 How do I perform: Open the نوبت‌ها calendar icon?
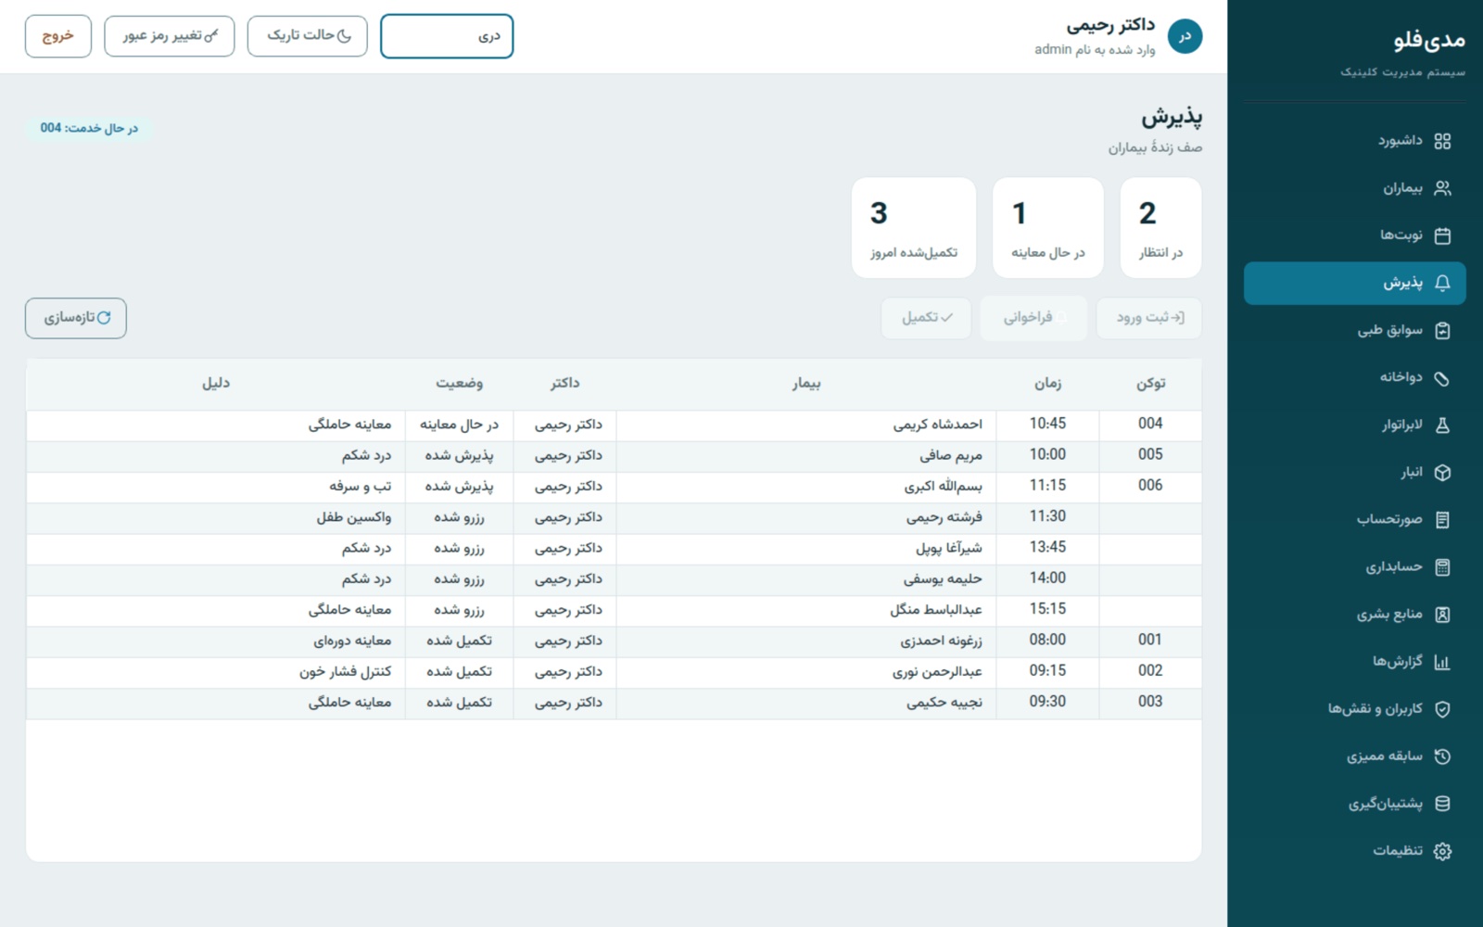coord(1442,235)
